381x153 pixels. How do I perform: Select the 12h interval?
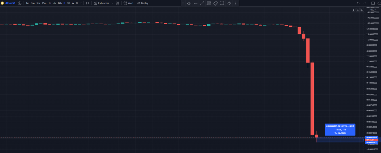tap(60, 3)
